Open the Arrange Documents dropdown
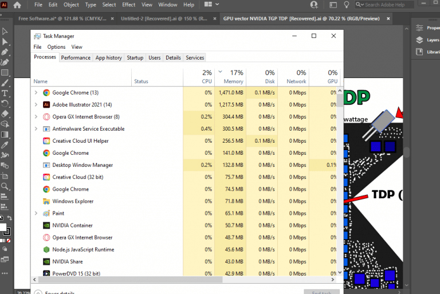This screenshot has height=294, width=440. tap(212, 5)
